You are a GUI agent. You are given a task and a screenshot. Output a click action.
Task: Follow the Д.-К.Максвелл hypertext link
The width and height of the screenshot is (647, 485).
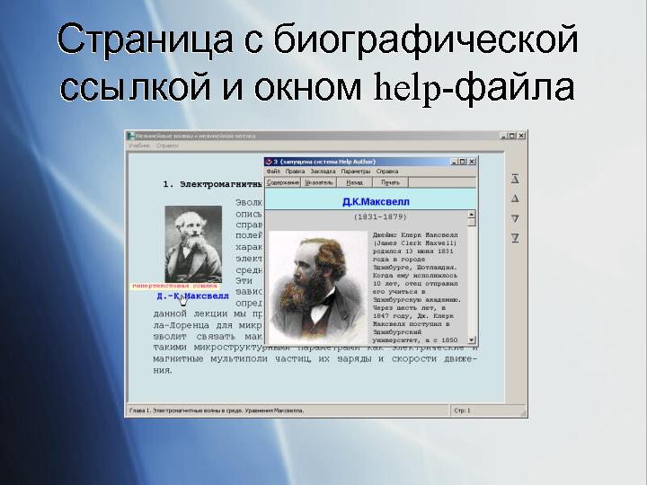point(192,296)
